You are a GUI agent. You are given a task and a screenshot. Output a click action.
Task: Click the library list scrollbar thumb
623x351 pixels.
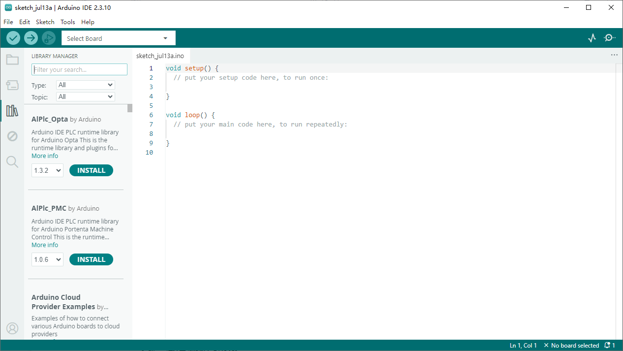pos(130,108)
